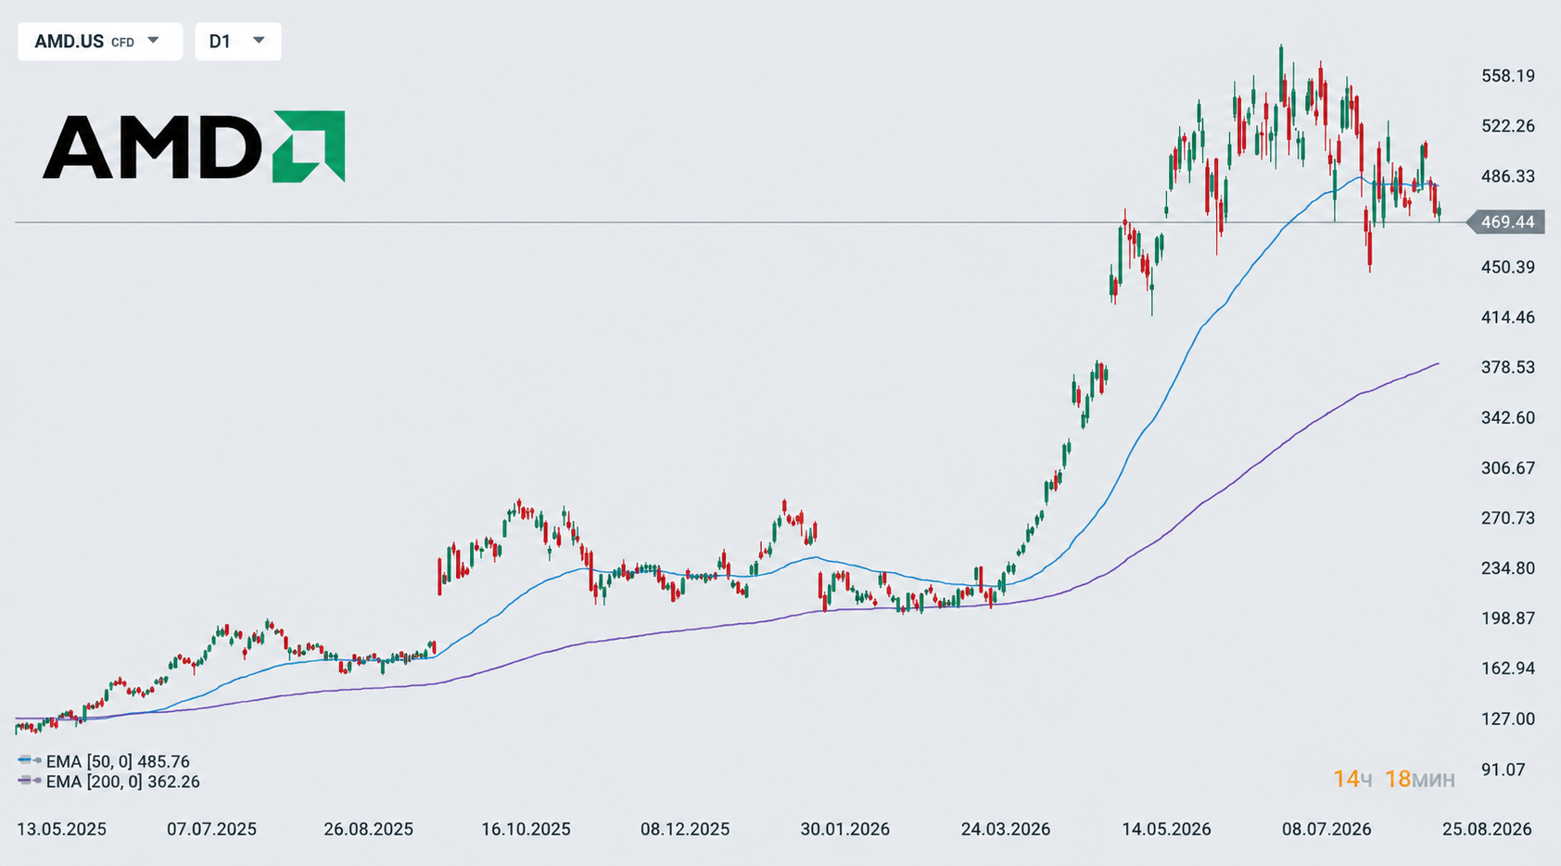The width and height of the screenshot is (1561, 866).
Task: Click the 16.10.2025 date axis label
Action: click(526, 829)
